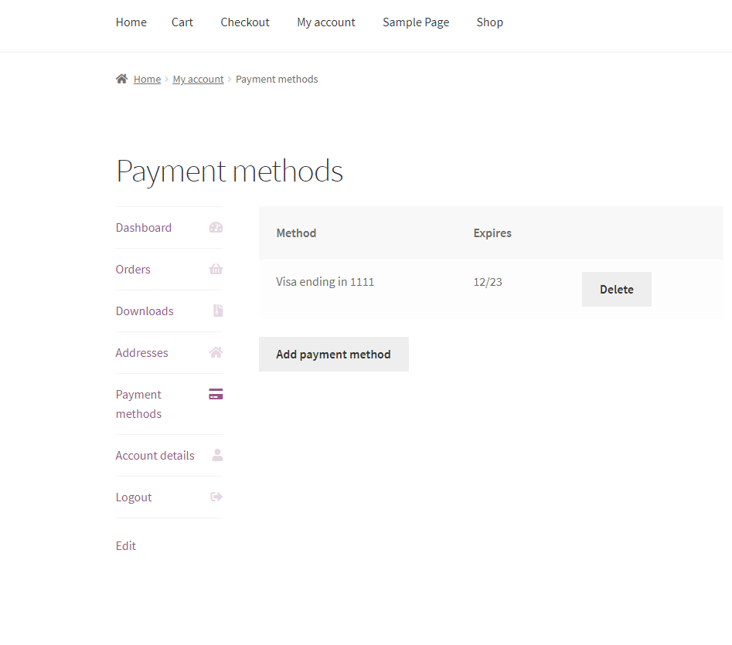This screenshot has width=732, height=645.
Task: Follow the My account breadcrumb link
Action: coord(199,80)
